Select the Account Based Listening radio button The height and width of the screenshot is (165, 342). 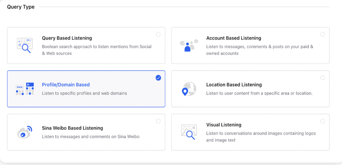323,34
